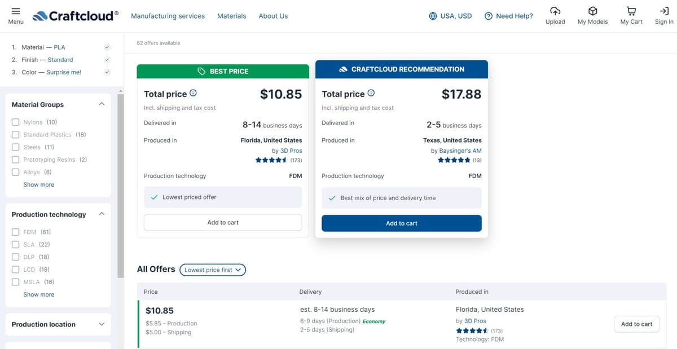Collapse the Material Groups section
Viewport: 677px width, 349px height.
coord(102,104)
